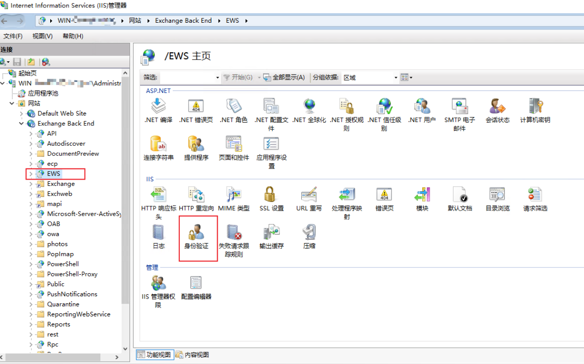Open the 连接字符串 icon
Image resolution: width=584 pixels, height=364 pixels.
point(159,144)
